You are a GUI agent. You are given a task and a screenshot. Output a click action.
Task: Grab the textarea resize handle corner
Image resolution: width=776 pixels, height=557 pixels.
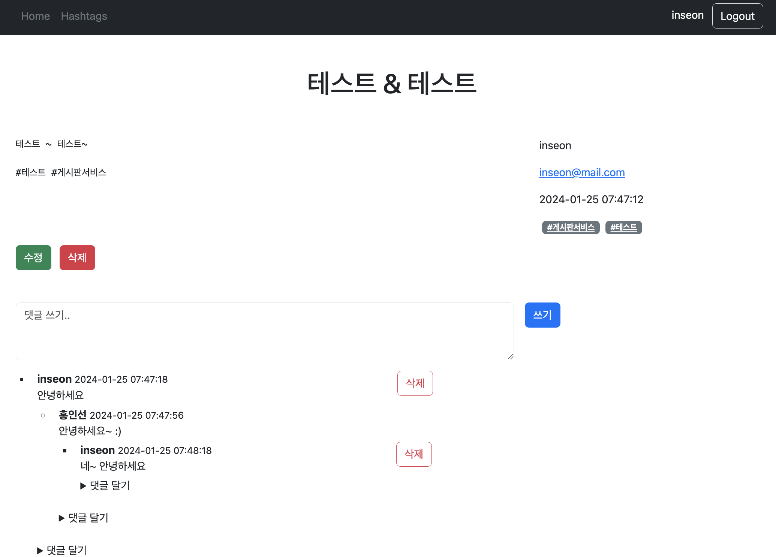coord(510,356)
